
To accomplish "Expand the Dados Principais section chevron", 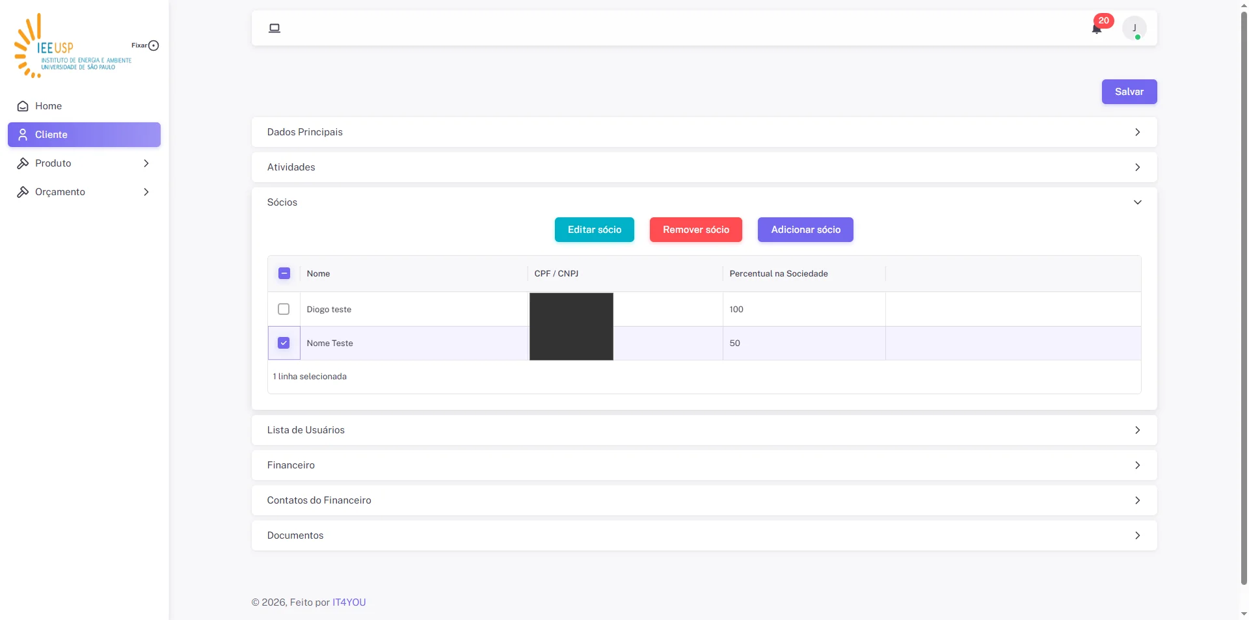I will pos(1137,132).
